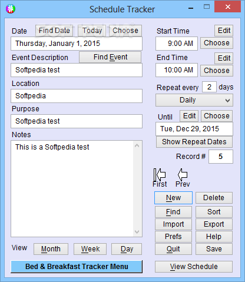
Task: Delete the current record
Action: point(214,198)
